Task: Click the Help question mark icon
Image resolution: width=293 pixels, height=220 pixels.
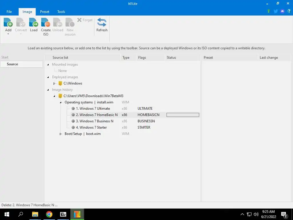Action: point(289,11)
